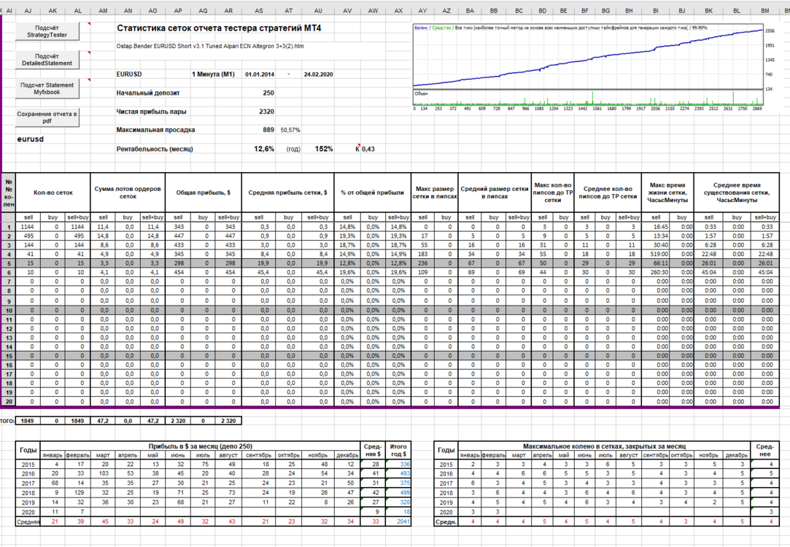Select grid table row number 10

tap(9, 310)
